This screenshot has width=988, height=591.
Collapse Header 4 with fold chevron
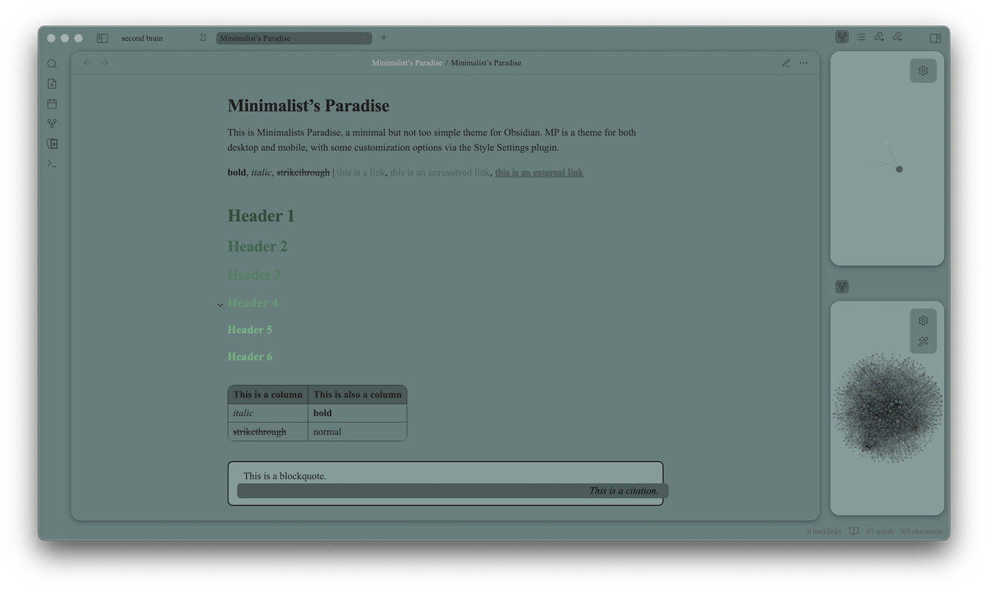(x=220, y=305)
